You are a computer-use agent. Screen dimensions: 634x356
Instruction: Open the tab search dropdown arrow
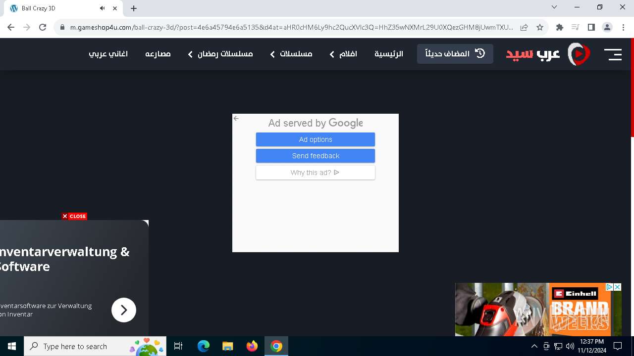554,7
